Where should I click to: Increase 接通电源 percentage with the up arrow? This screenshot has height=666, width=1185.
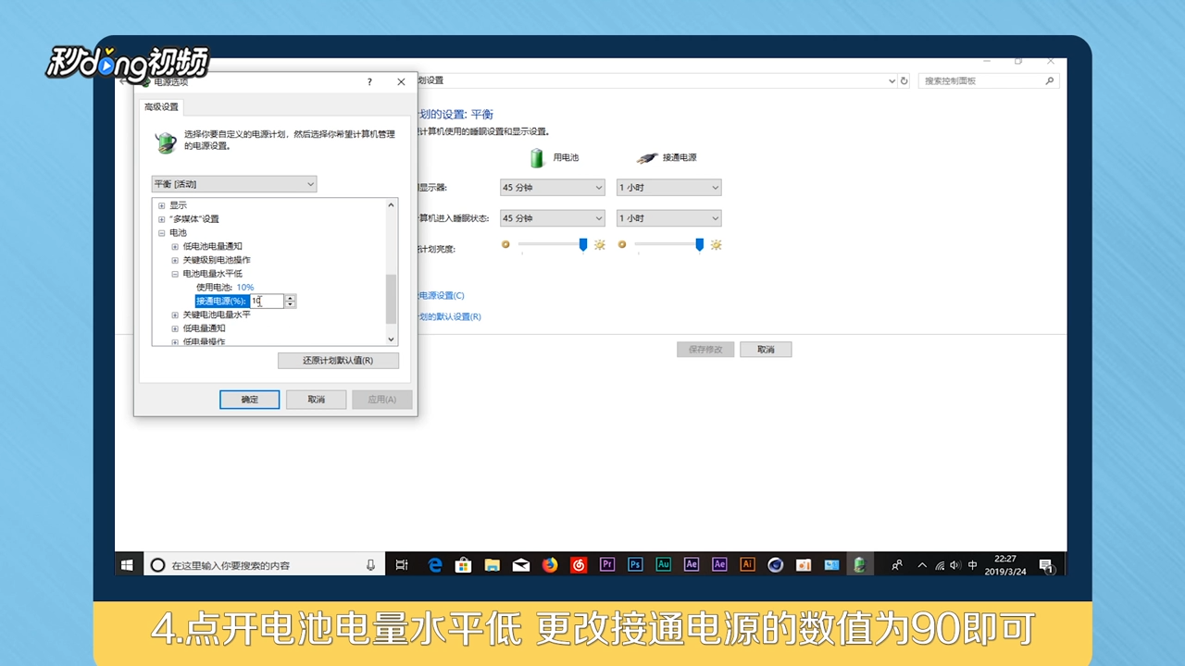pos(291,298)
